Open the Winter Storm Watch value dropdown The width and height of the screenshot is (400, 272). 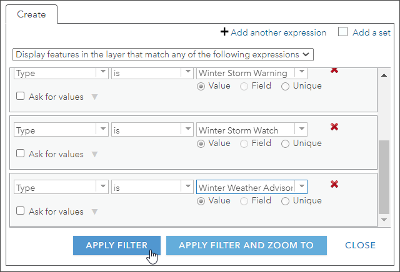point(301,130)
